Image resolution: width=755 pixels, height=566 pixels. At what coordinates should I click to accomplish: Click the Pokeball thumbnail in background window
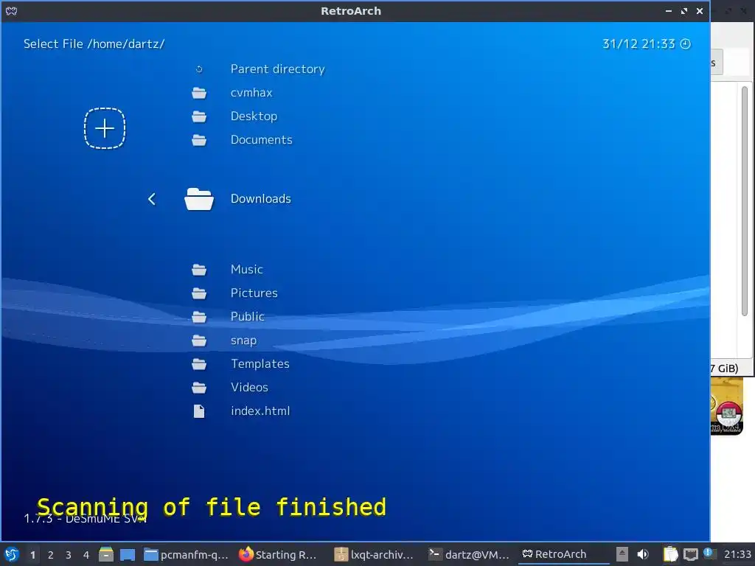[726, 406]
